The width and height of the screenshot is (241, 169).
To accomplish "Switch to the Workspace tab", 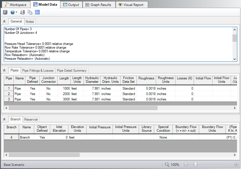I will tap(15, 5).
